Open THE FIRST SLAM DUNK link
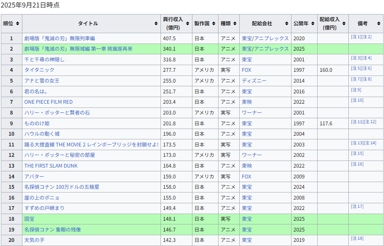 (x=51, y=166)
